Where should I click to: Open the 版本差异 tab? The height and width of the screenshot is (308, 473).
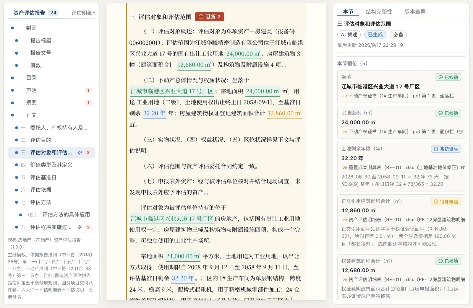(x=415, y=12)
